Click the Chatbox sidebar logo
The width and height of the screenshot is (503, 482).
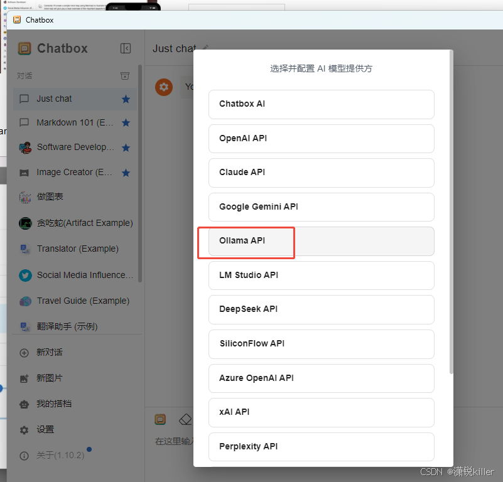tap(24, 49)
